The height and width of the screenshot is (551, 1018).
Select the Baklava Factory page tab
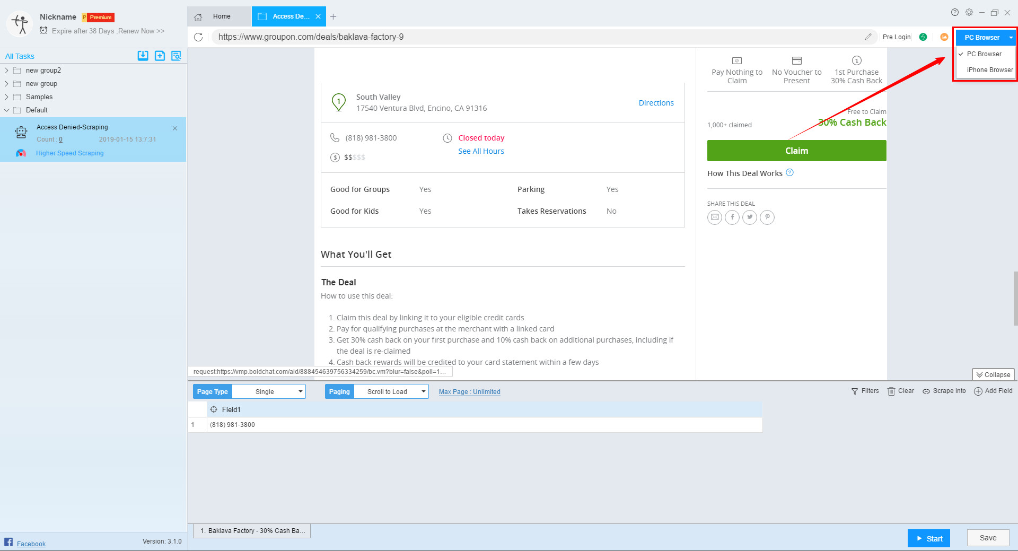coord(252,531)
